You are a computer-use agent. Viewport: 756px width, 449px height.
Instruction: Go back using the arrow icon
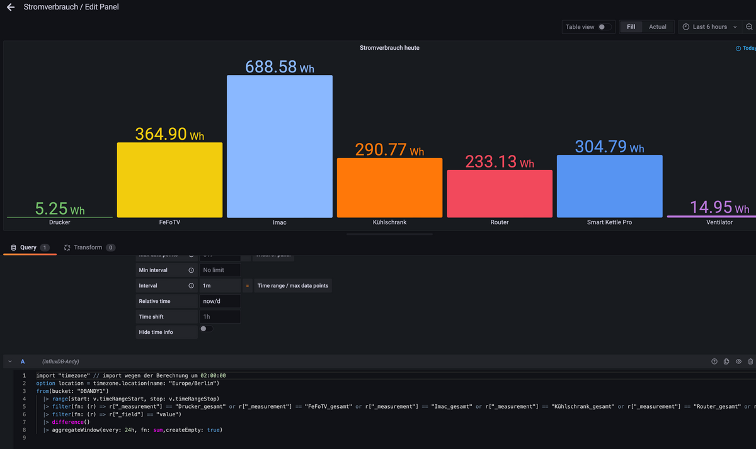11,8
